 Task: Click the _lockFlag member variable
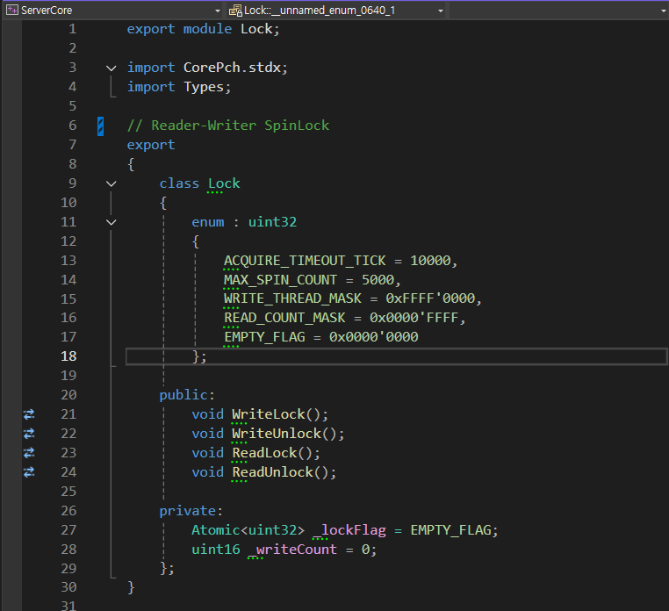(349, 530)
